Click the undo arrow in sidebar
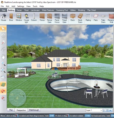 (3, 36)
